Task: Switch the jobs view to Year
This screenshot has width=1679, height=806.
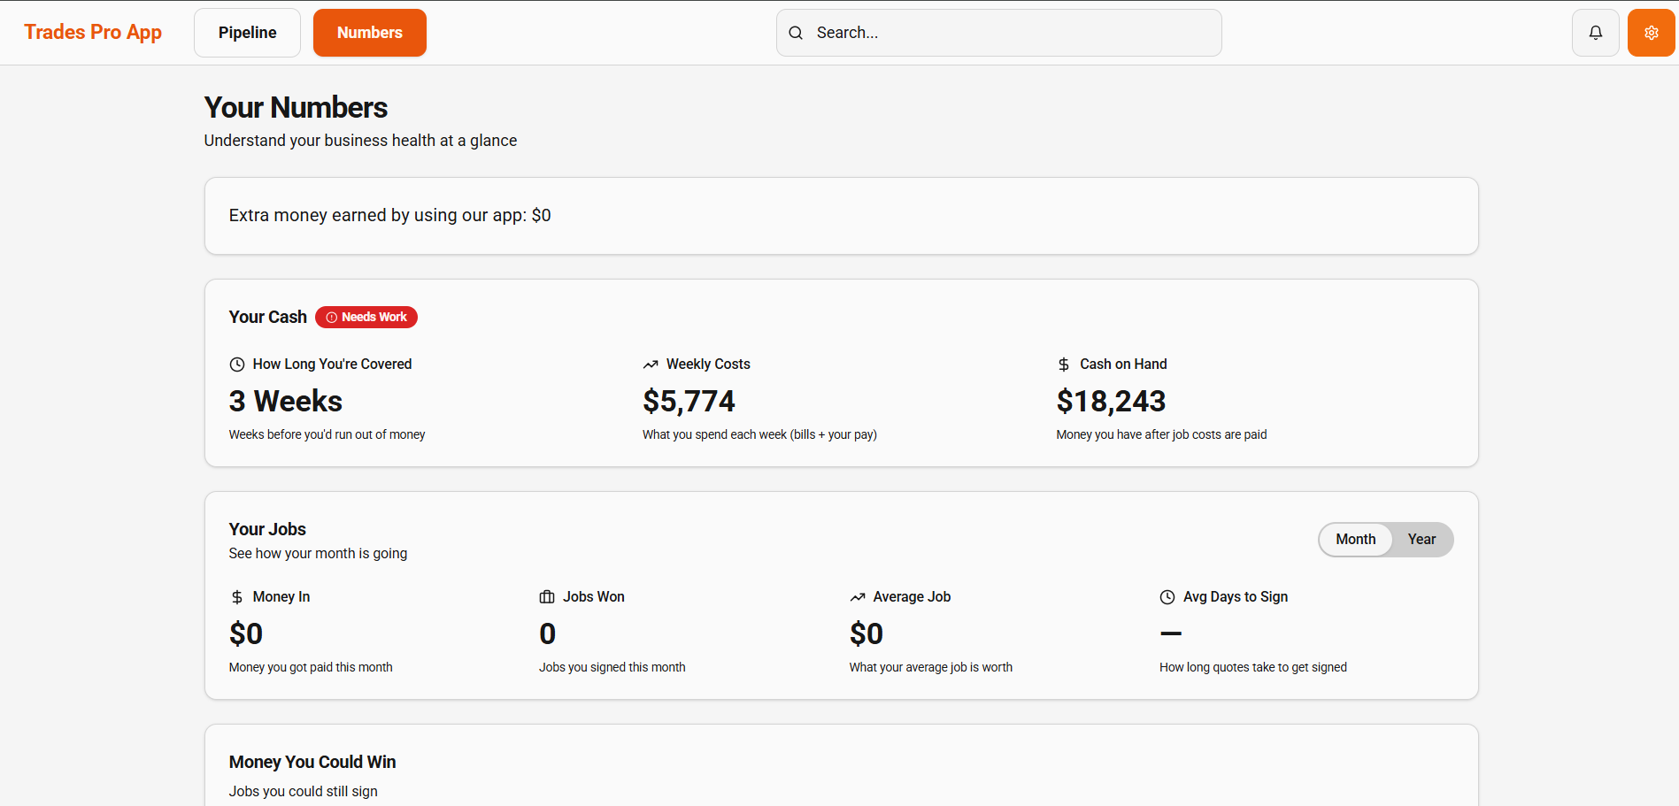Action: tap(1421, 539)
